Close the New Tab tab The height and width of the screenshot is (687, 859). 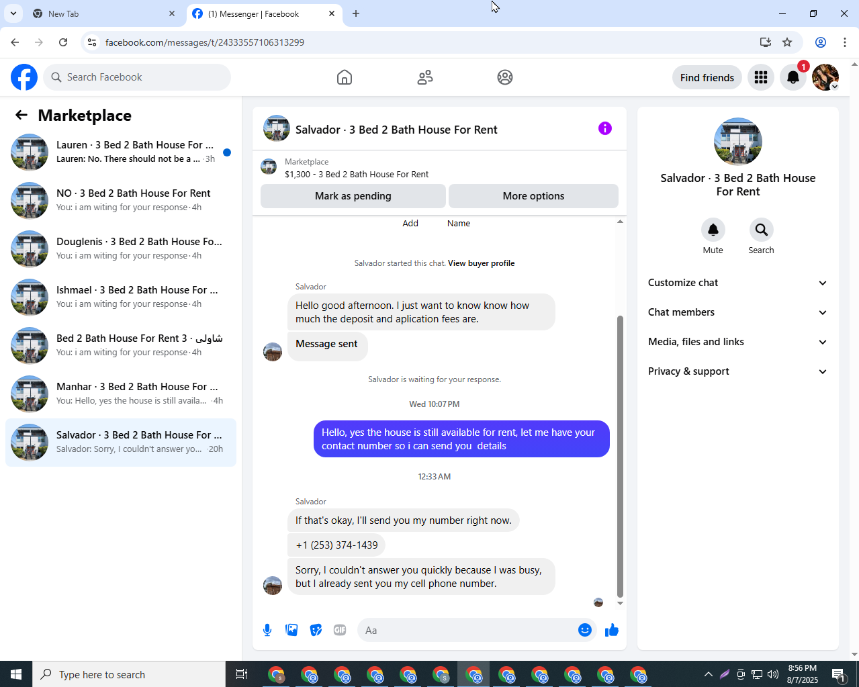click(172, 13)
